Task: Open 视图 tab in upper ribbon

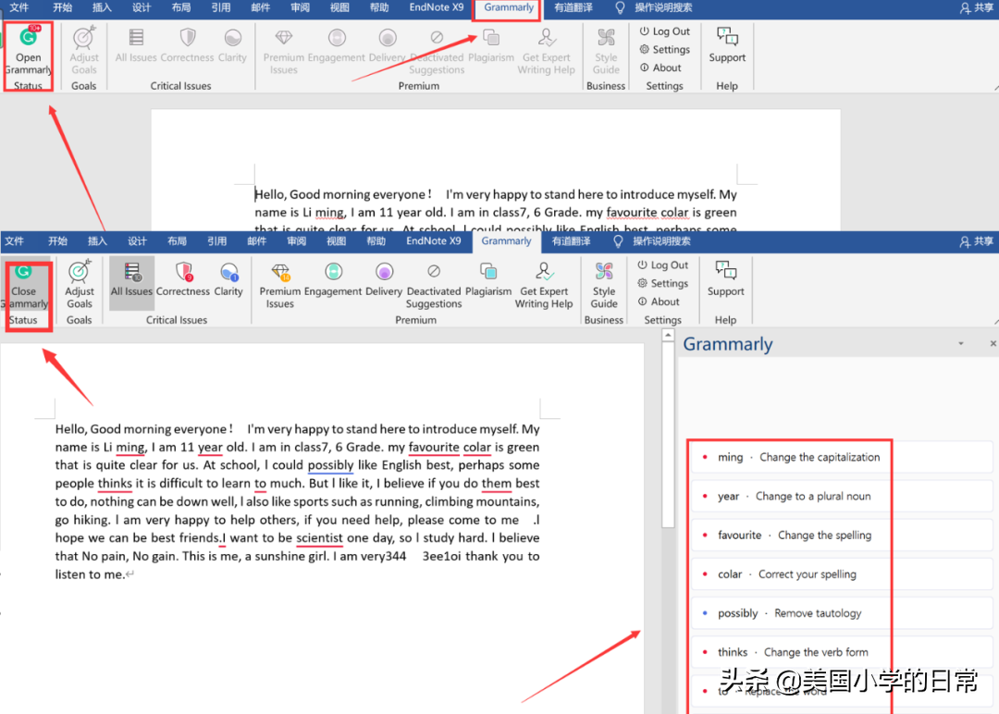Action: (339, 7)
